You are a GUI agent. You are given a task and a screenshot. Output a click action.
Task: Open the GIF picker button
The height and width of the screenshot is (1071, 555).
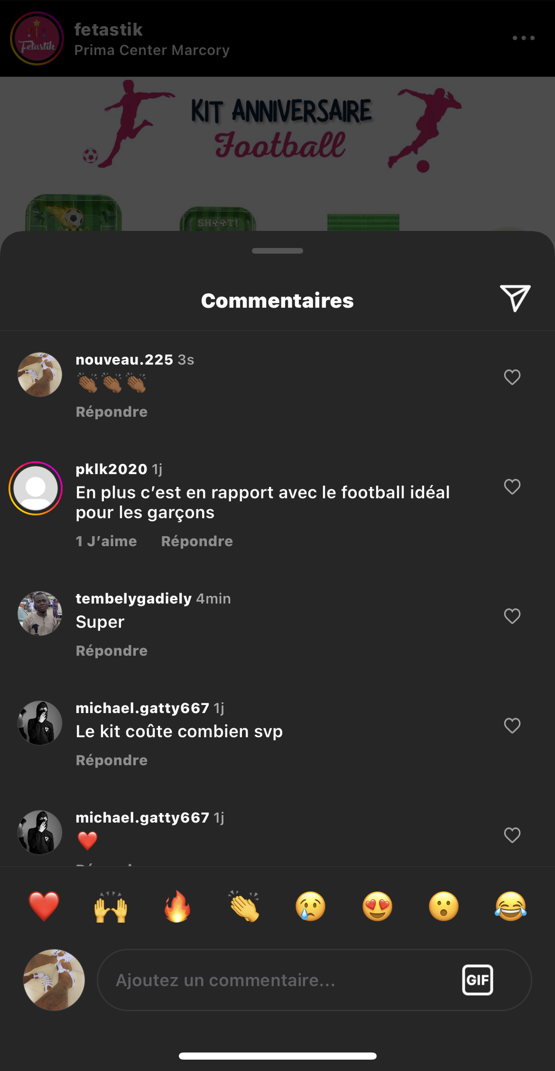477,980
